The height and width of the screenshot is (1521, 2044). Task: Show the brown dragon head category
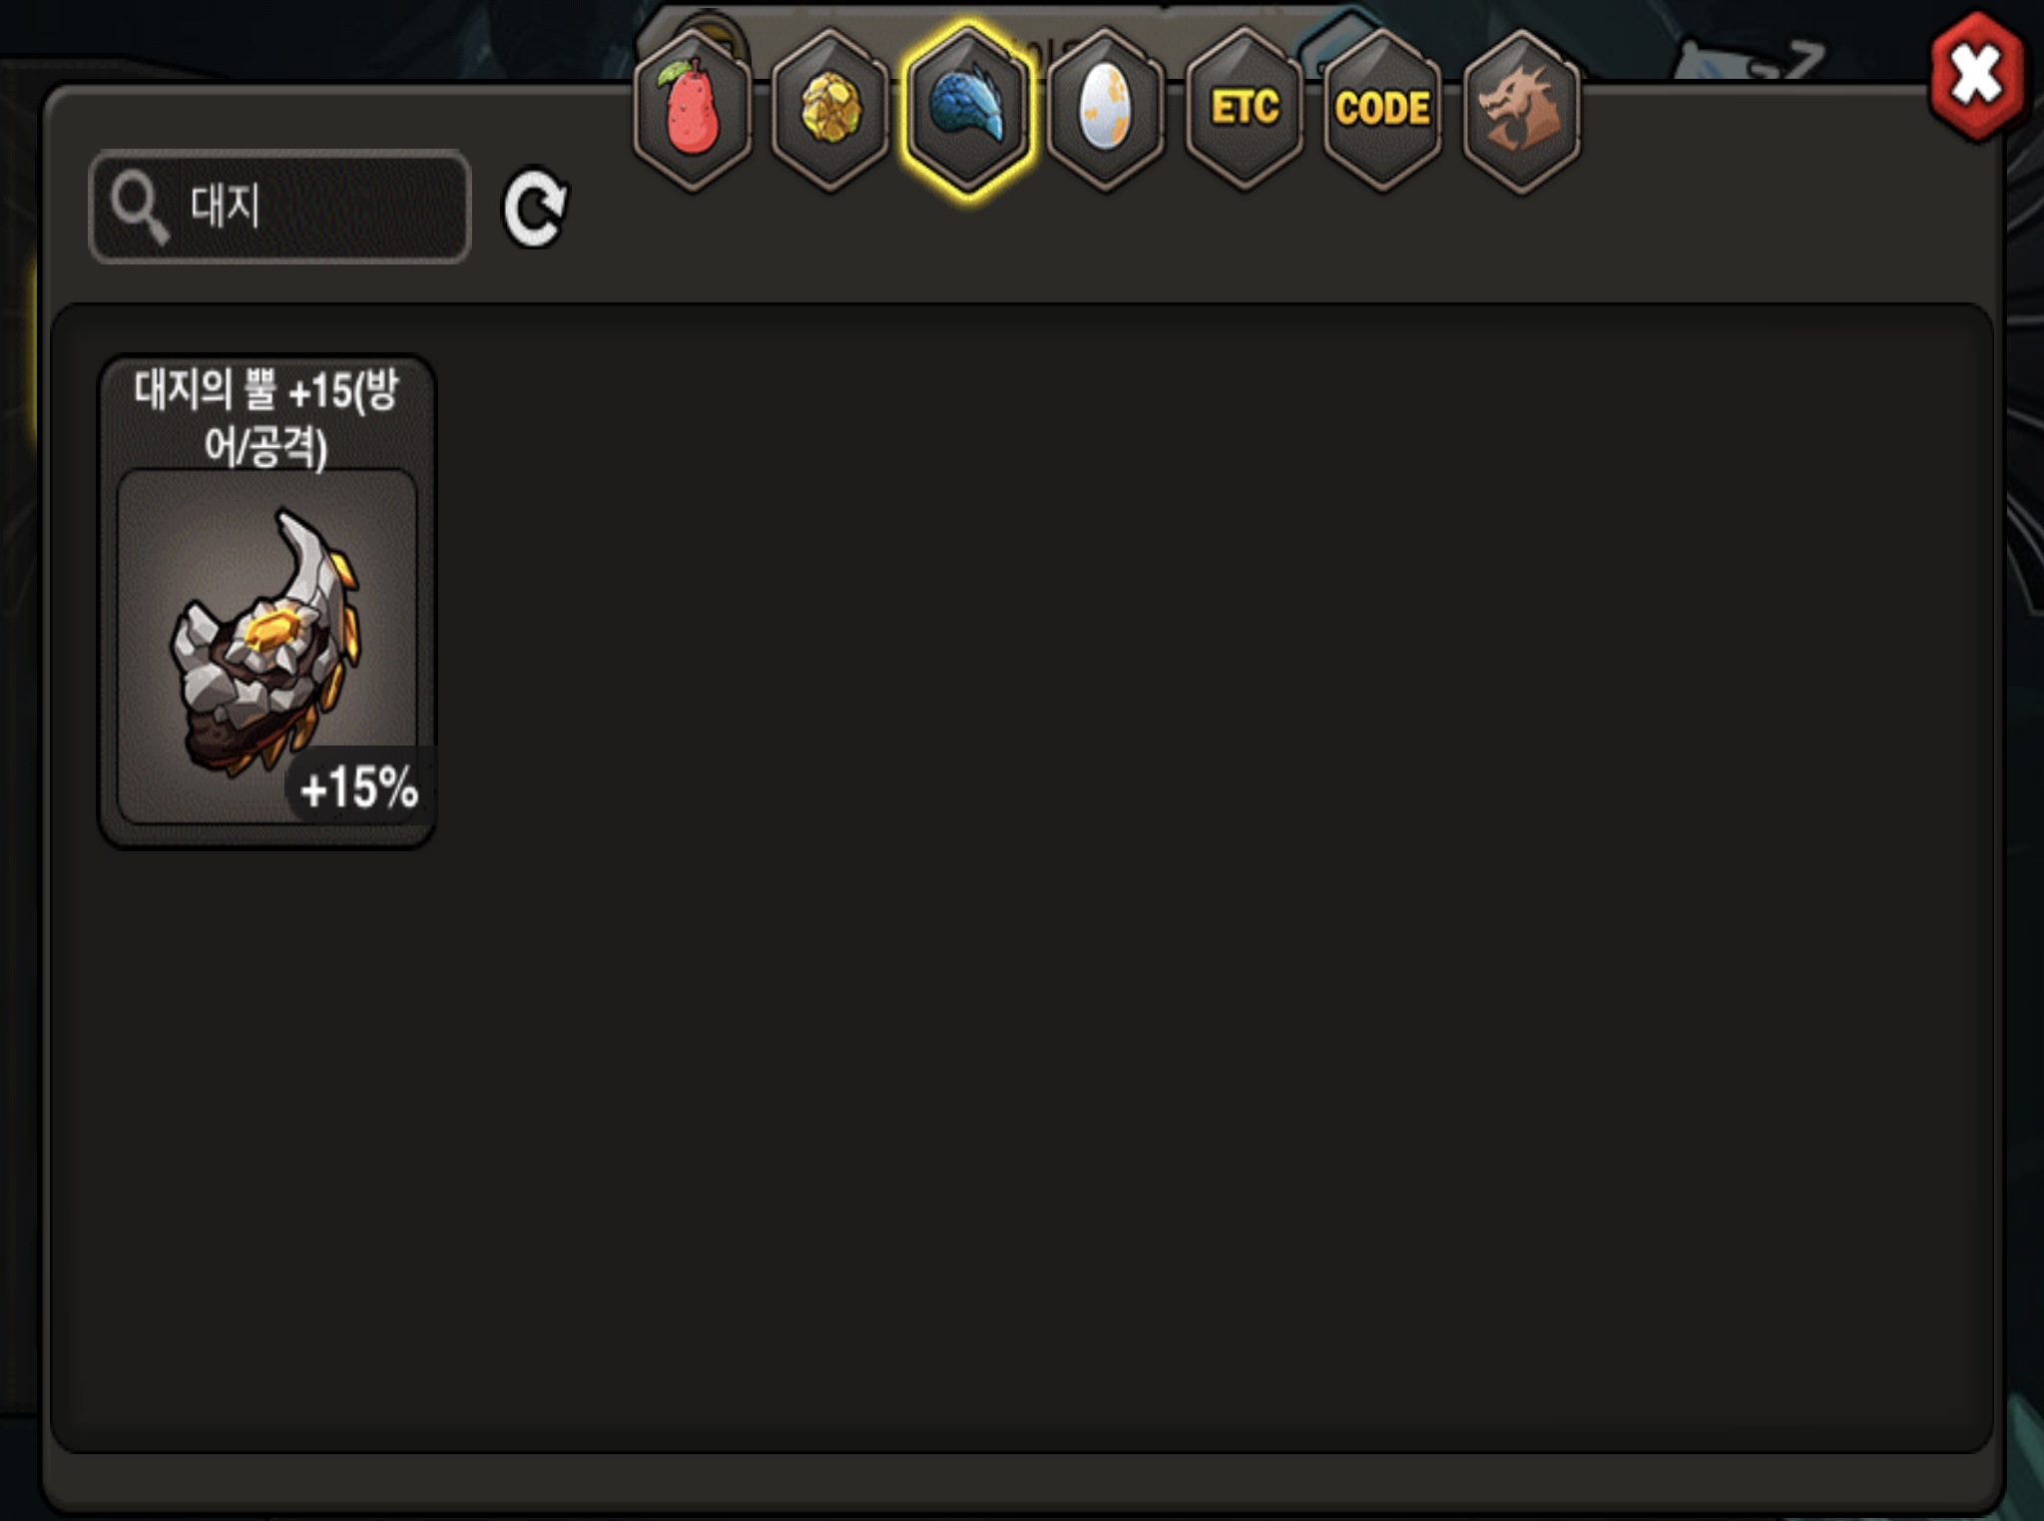(x=1521, y=110)
